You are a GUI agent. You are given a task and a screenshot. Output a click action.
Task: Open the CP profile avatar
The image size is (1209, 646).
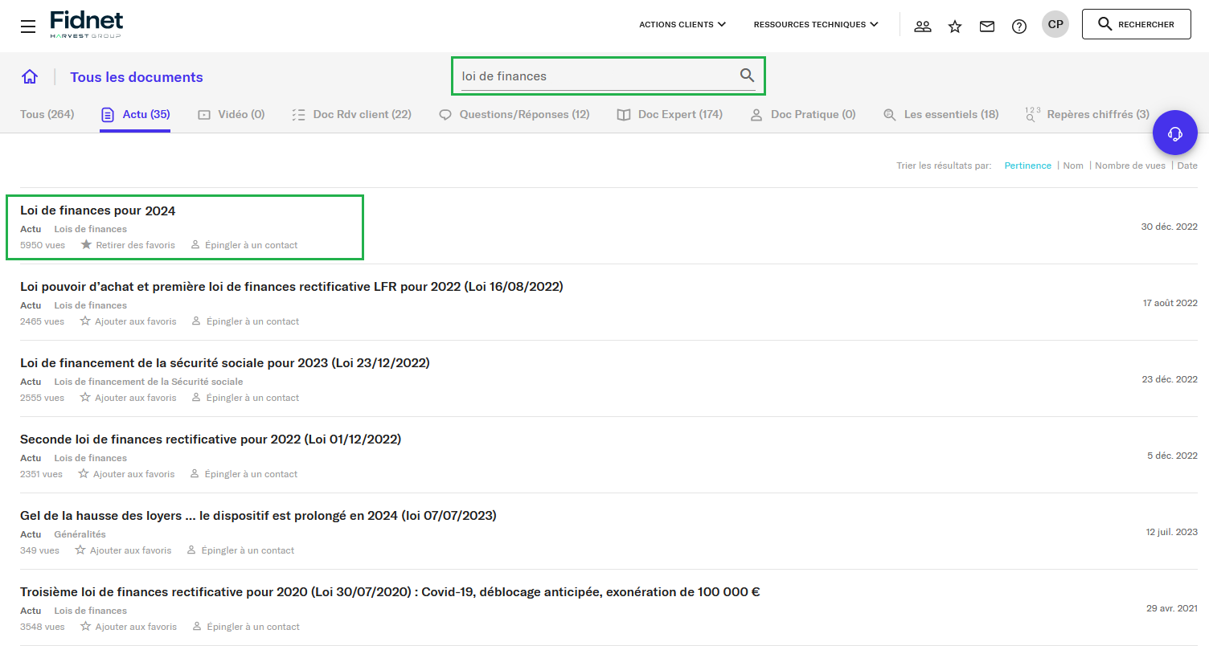pyautogui.click(x=1055, y=24)
